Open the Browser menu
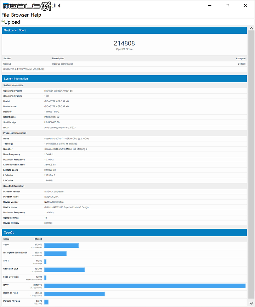The height and width of the screenshot is (307, 255). pyautogui.click(x=20, y=15)
